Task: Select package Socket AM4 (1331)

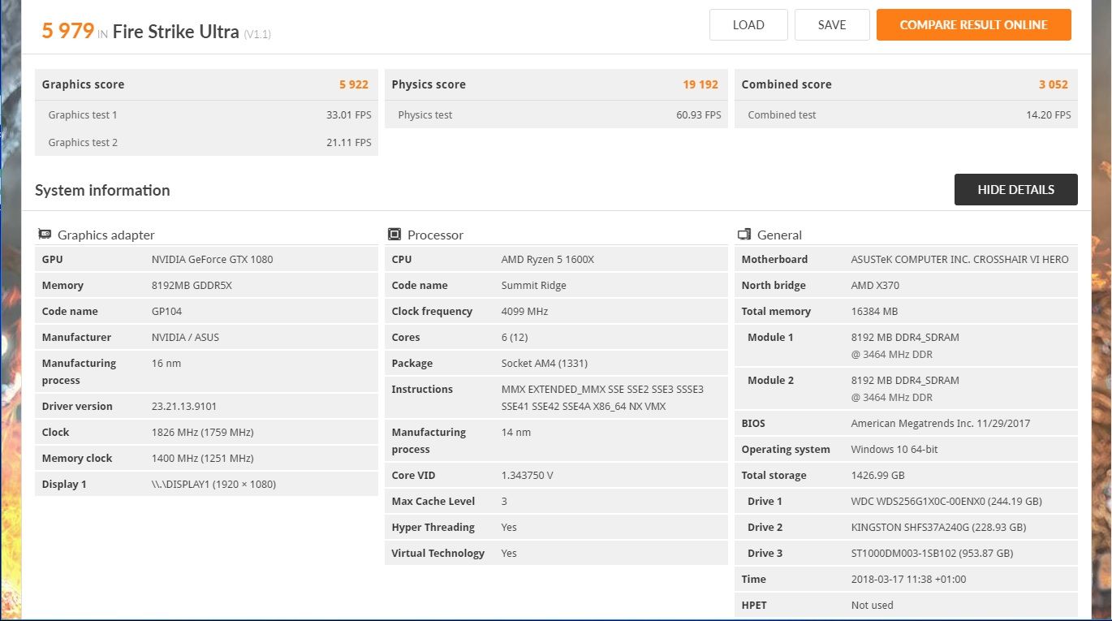Action: point(545,364)
